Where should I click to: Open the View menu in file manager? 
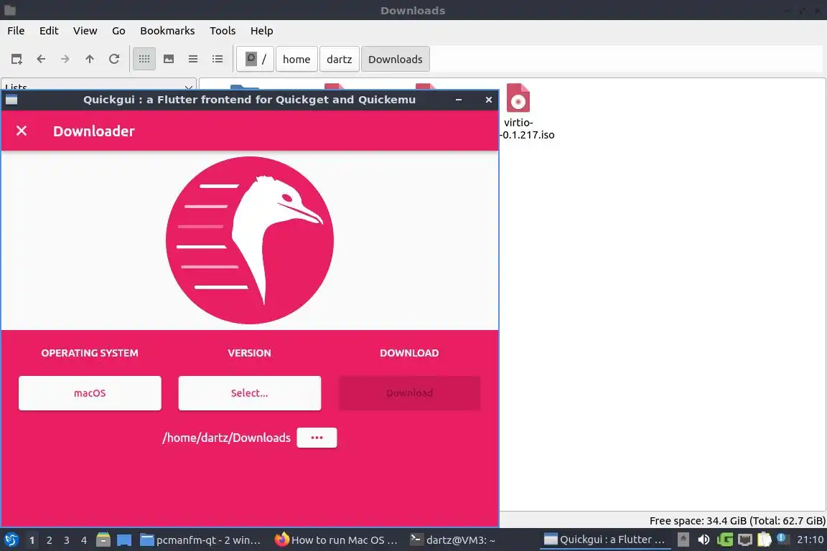tap(85, 31)
